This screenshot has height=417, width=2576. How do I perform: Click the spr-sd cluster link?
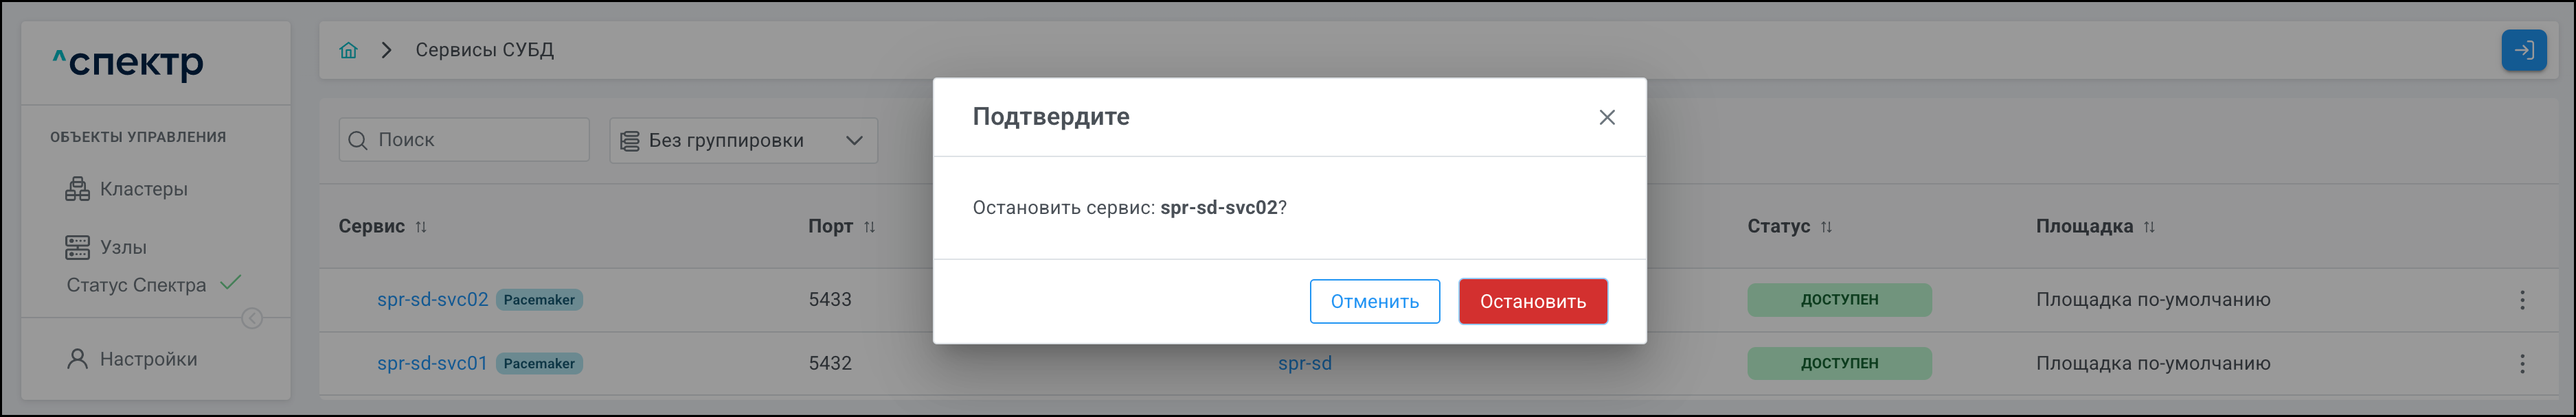[1304, 363]
